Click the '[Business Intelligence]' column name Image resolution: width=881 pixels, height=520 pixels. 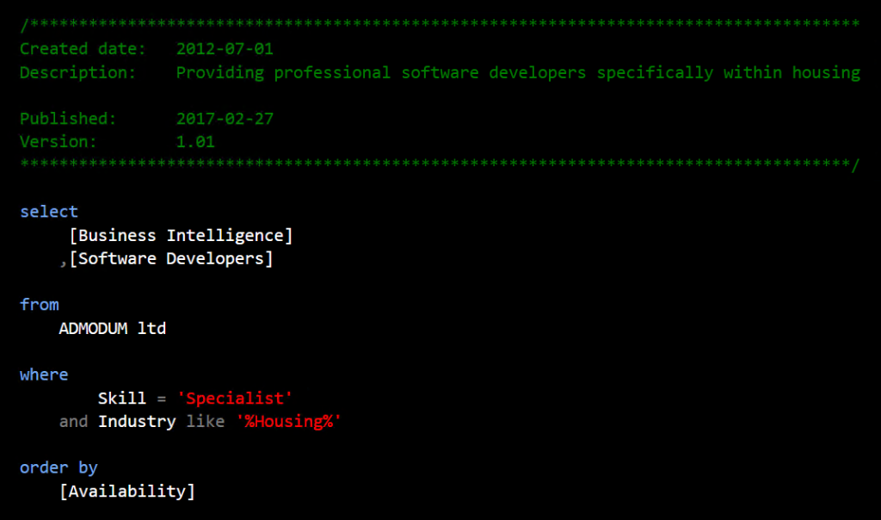coord(181,235)
